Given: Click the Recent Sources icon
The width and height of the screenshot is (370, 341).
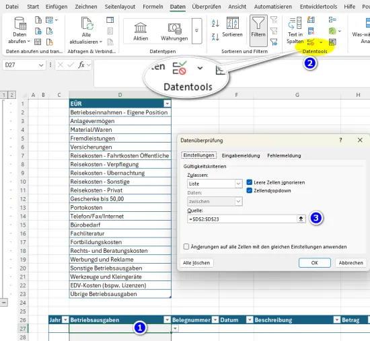Looking at the screenshot, I should pos(50,31).
